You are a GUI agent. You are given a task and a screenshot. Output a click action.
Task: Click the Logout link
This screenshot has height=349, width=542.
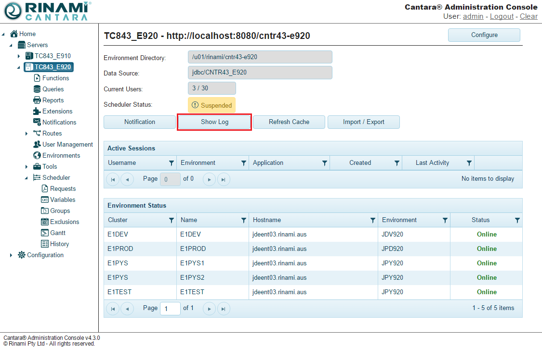502,16
